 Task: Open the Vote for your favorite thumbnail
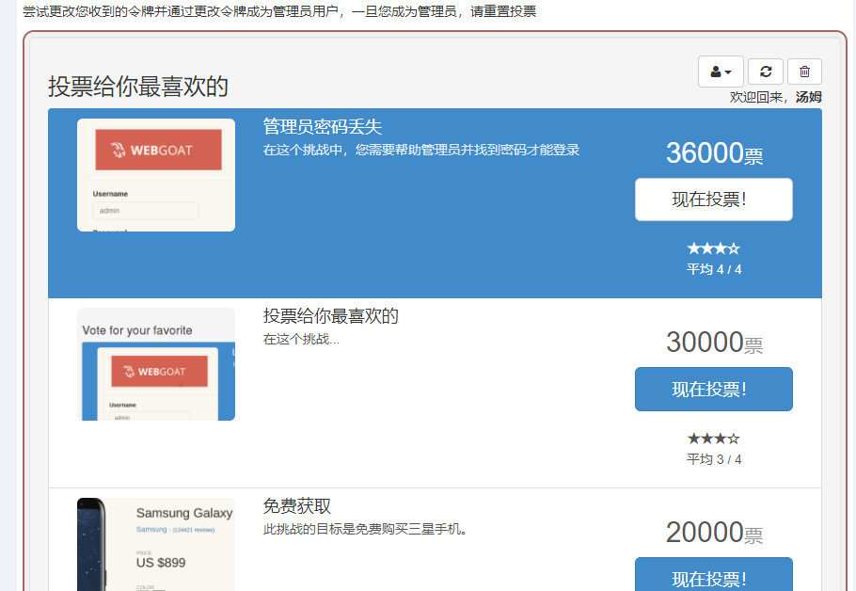coord(156,364)
